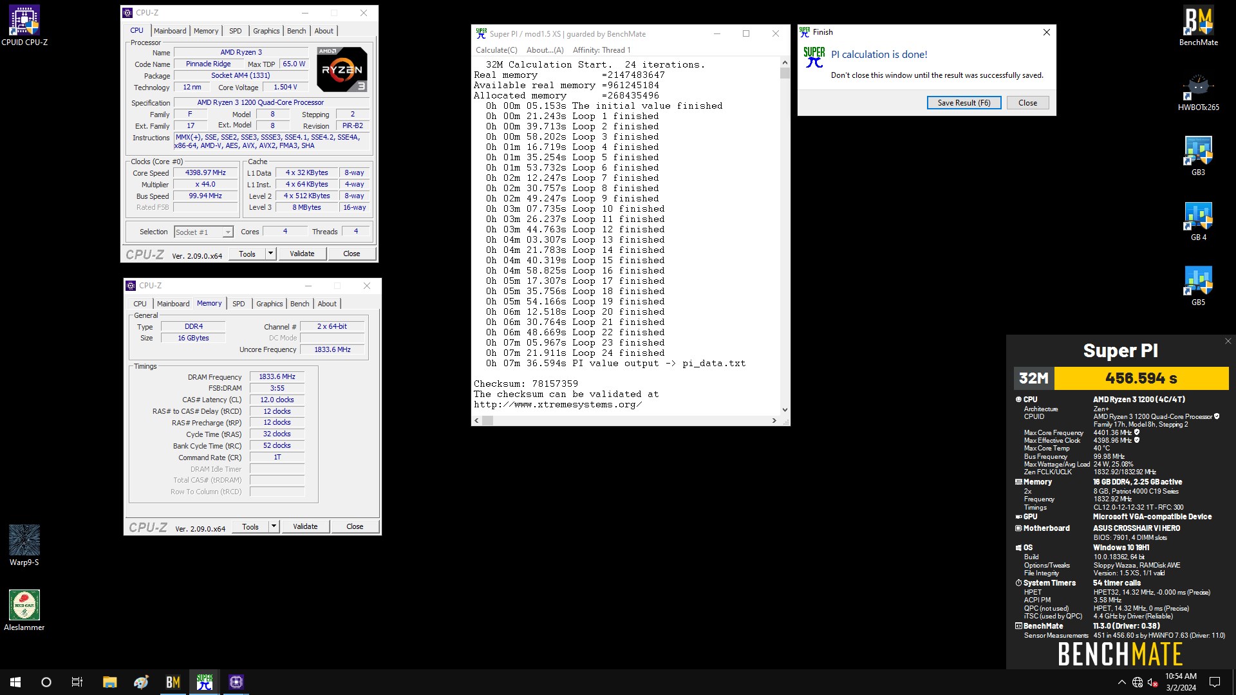Open File Explorer from the taskbar
1236x695 pixels.
(x=109, y=682)
